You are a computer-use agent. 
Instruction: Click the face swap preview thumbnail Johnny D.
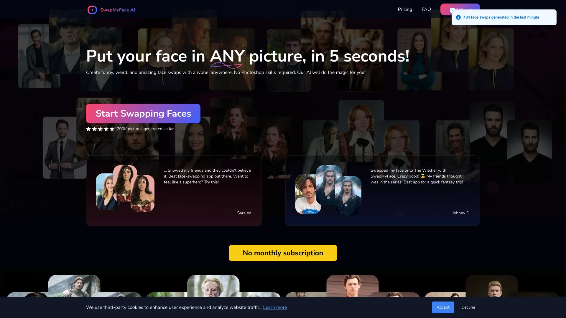pyautogui.click(x=328, y=190)
